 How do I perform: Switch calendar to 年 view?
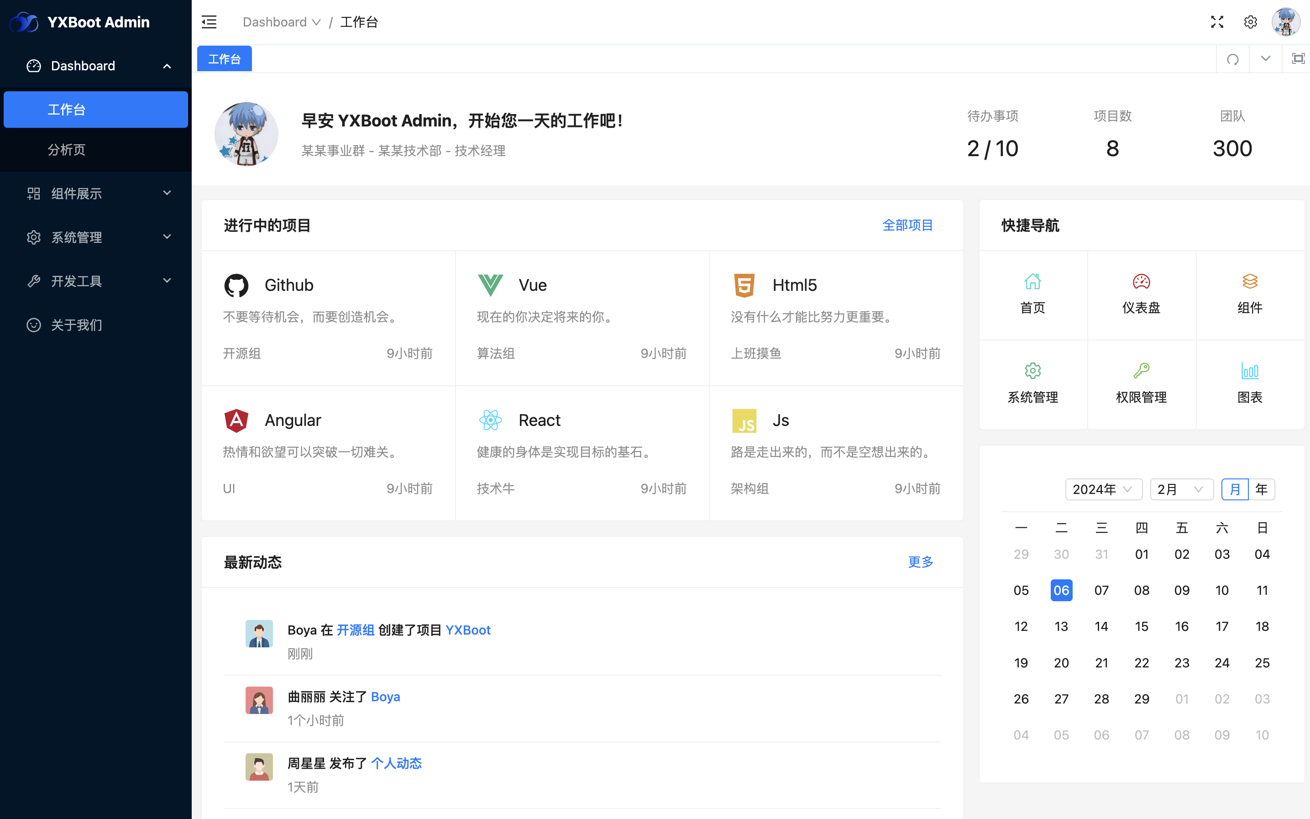1261,489
